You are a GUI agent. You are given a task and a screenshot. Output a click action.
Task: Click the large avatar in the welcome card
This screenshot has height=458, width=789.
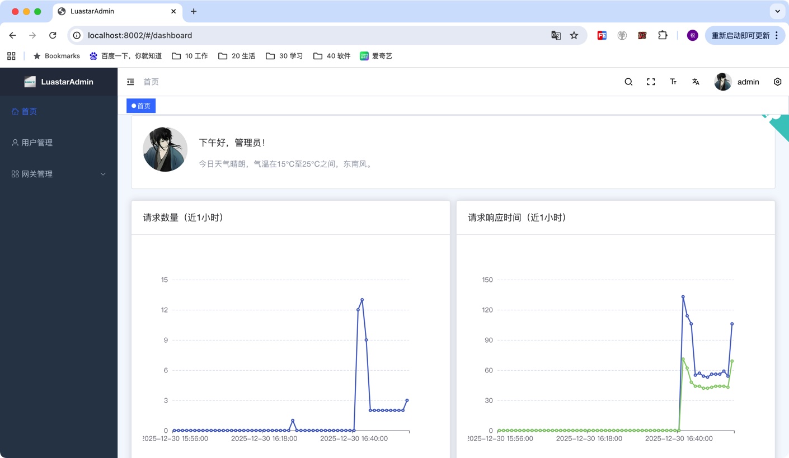click(x=165, y=149)
